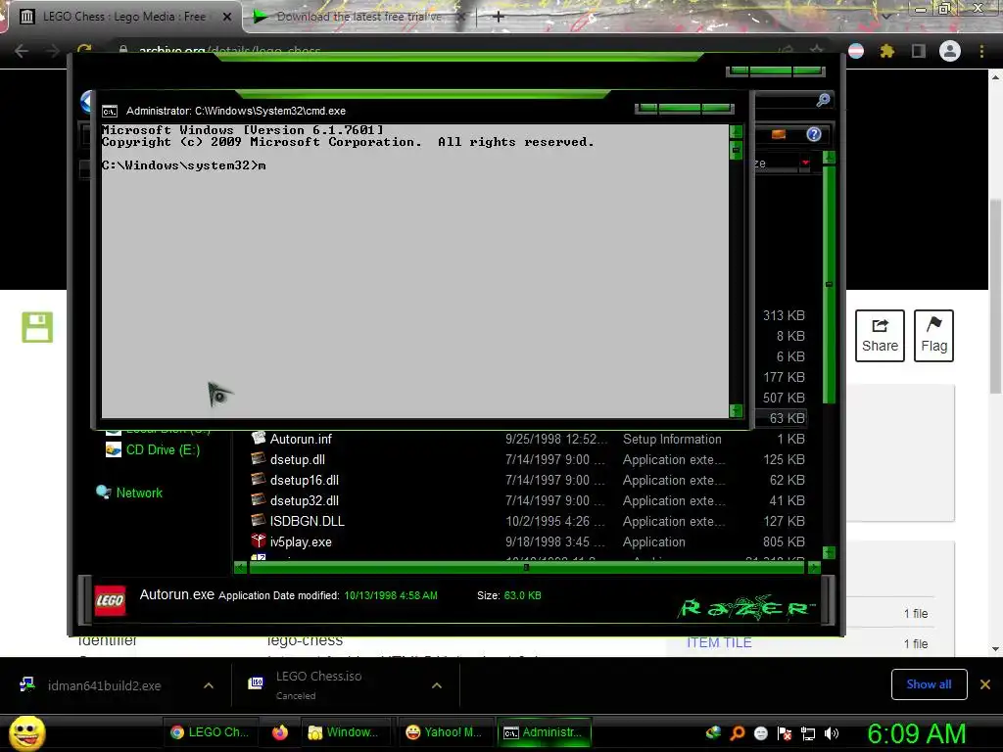
Task: Click tray network icon
Action: pyautogui.click(x=808, y=733)
